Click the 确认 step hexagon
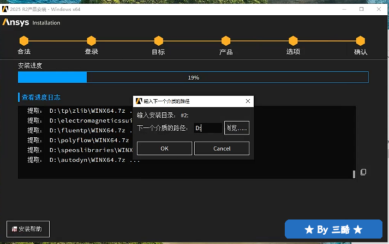 pyautogui.click(x=361, y=41)
